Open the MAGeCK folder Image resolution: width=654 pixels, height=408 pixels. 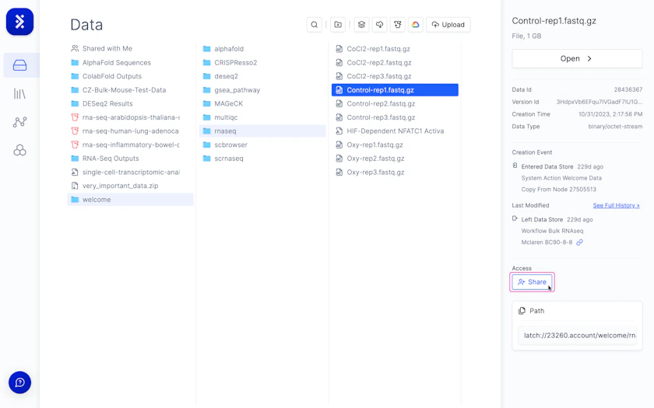(x=262, y=103)
